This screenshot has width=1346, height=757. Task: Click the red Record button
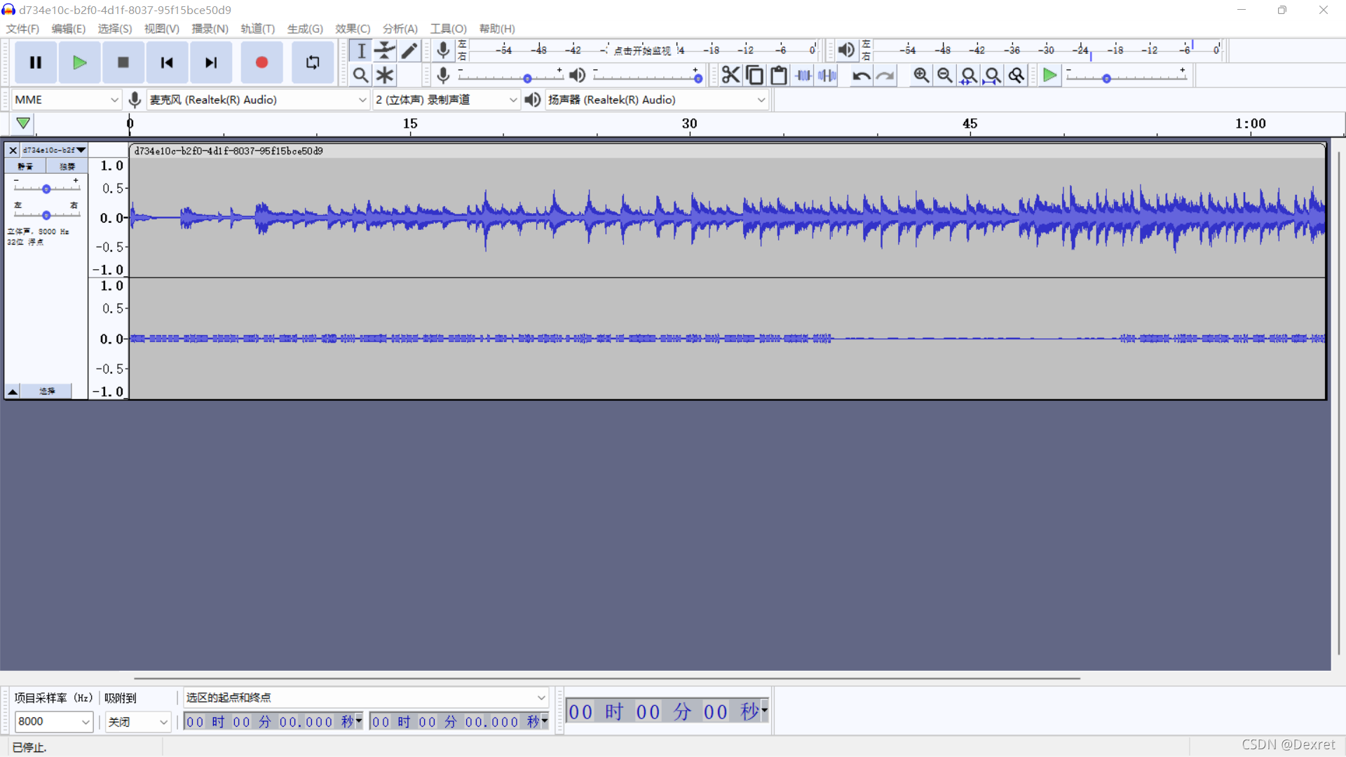point(261,62)
